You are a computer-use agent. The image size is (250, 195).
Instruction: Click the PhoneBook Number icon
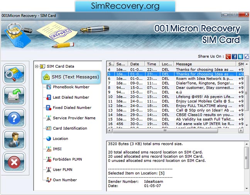coord(49,87)
